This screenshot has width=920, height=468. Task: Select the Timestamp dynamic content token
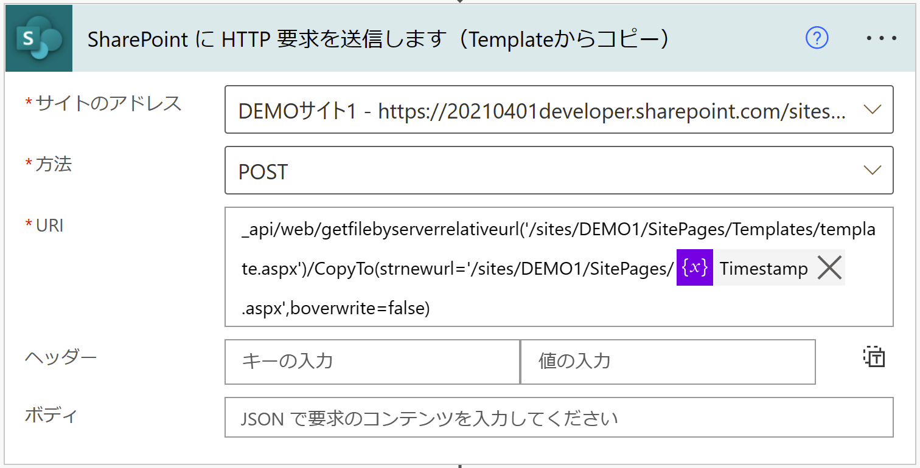pos(762,268)
